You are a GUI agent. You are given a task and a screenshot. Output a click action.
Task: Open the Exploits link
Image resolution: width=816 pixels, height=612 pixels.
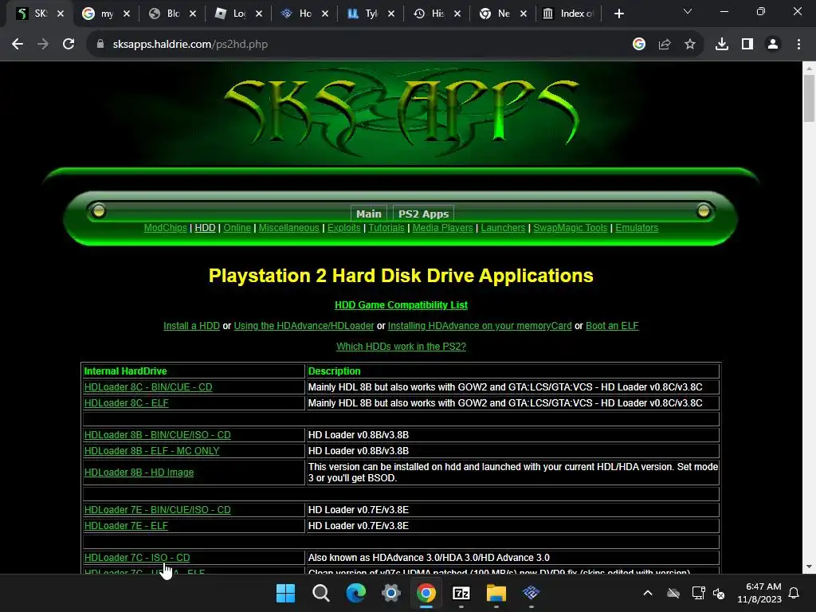(344, 228)
